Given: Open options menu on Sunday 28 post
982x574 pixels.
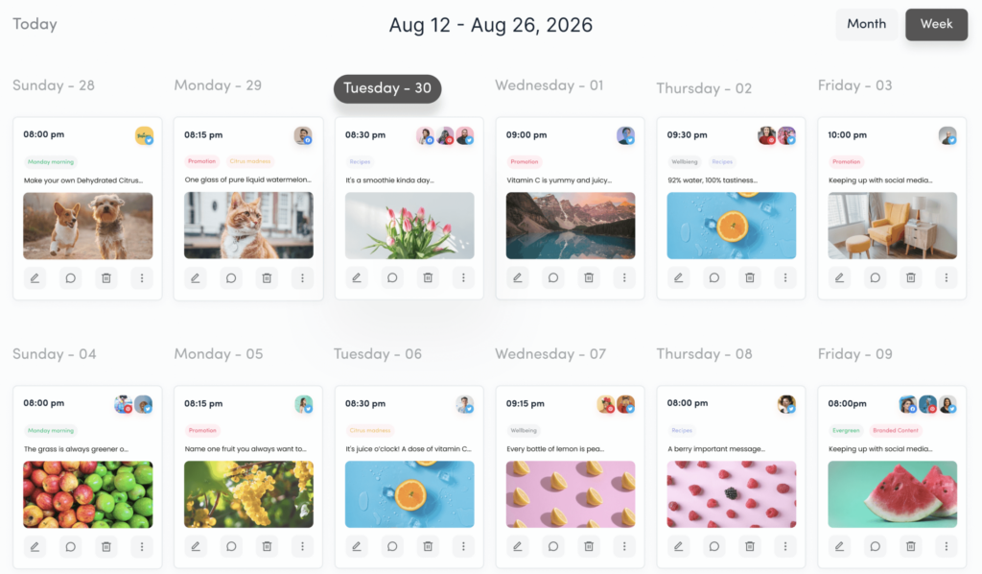Looking at the screenshot, I should point(142,277).
